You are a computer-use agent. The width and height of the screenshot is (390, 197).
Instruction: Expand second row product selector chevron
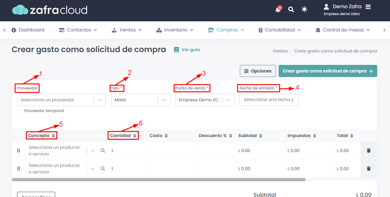coord(93,169)
